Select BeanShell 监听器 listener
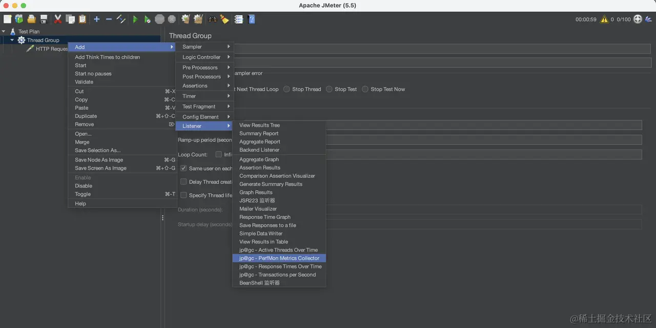Viewport: 656px width, 328px height. pos(279,283)
